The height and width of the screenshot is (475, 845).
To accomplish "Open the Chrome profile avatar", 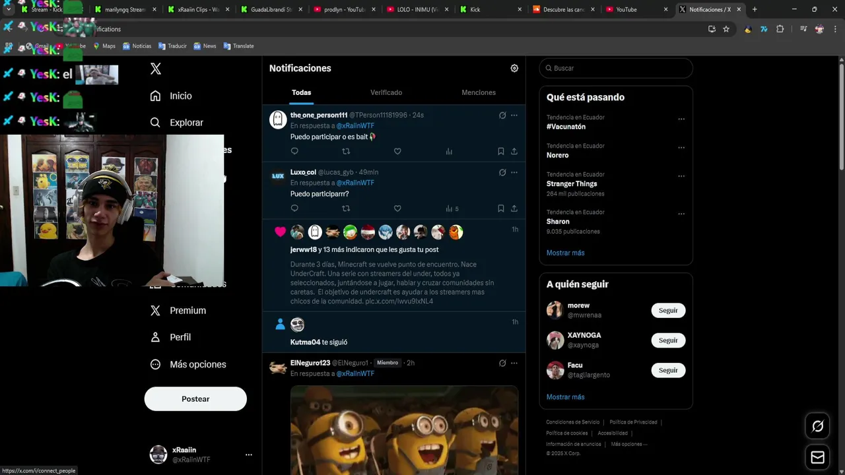I will [819, 29].
